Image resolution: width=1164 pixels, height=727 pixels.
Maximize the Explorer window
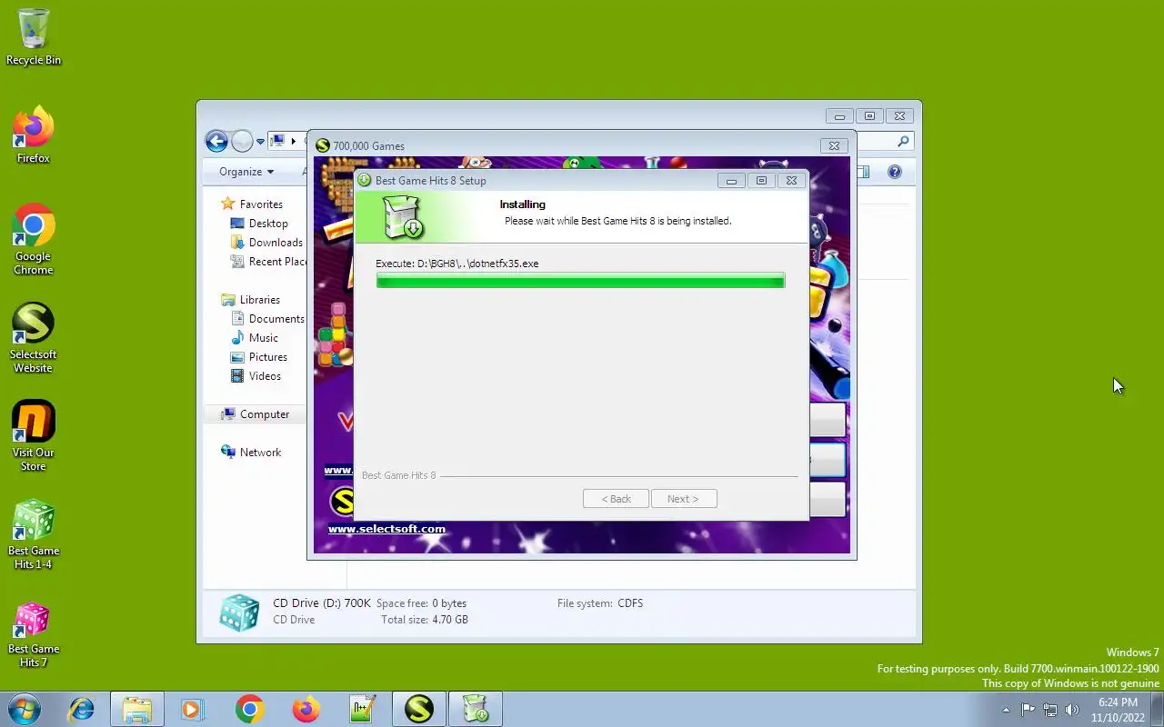869,116
